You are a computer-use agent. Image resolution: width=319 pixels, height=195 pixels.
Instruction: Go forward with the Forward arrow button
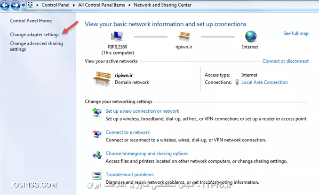coord(16,5)
